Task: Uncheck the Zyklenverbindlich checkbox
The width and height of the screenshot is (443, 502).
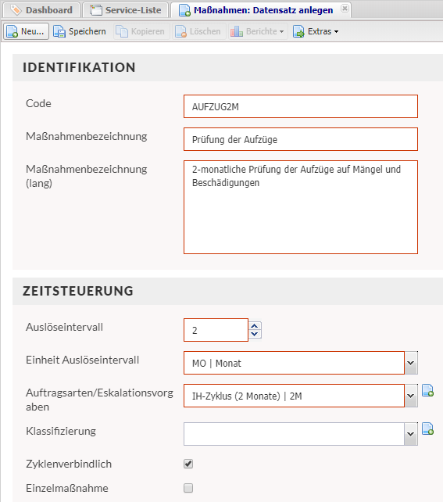Action: click(x=188, y=464)
